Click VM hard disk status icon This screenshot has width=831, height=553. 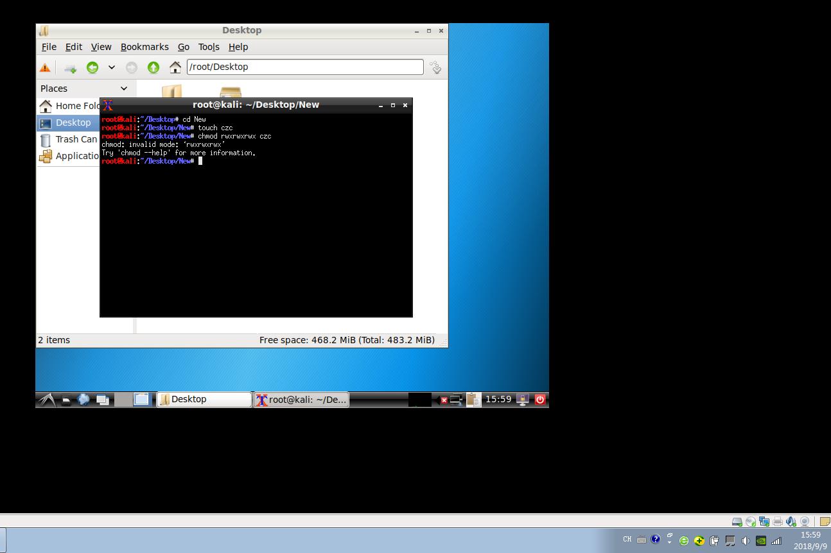point(737,522)
